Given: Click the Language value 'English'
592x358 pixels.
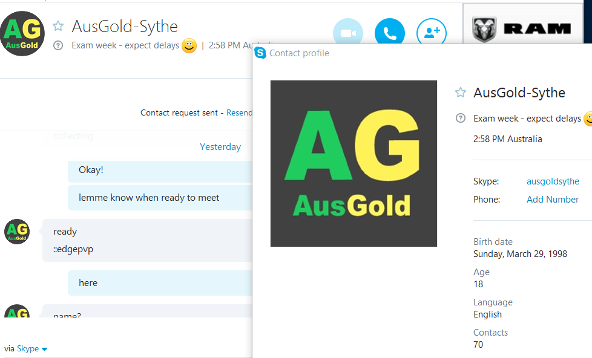Looking at the screenshot, I should (x=487, y=314).
